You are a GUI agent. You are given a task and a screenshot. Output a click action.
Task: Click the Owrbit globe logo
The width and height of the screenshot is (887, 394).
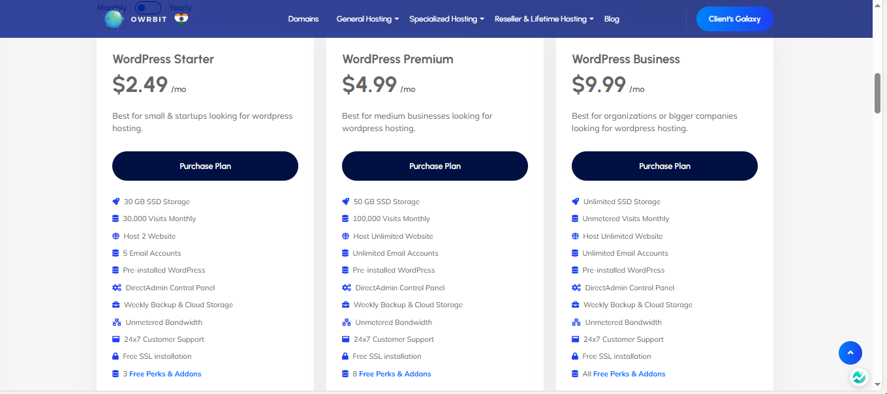pos(114,19)
